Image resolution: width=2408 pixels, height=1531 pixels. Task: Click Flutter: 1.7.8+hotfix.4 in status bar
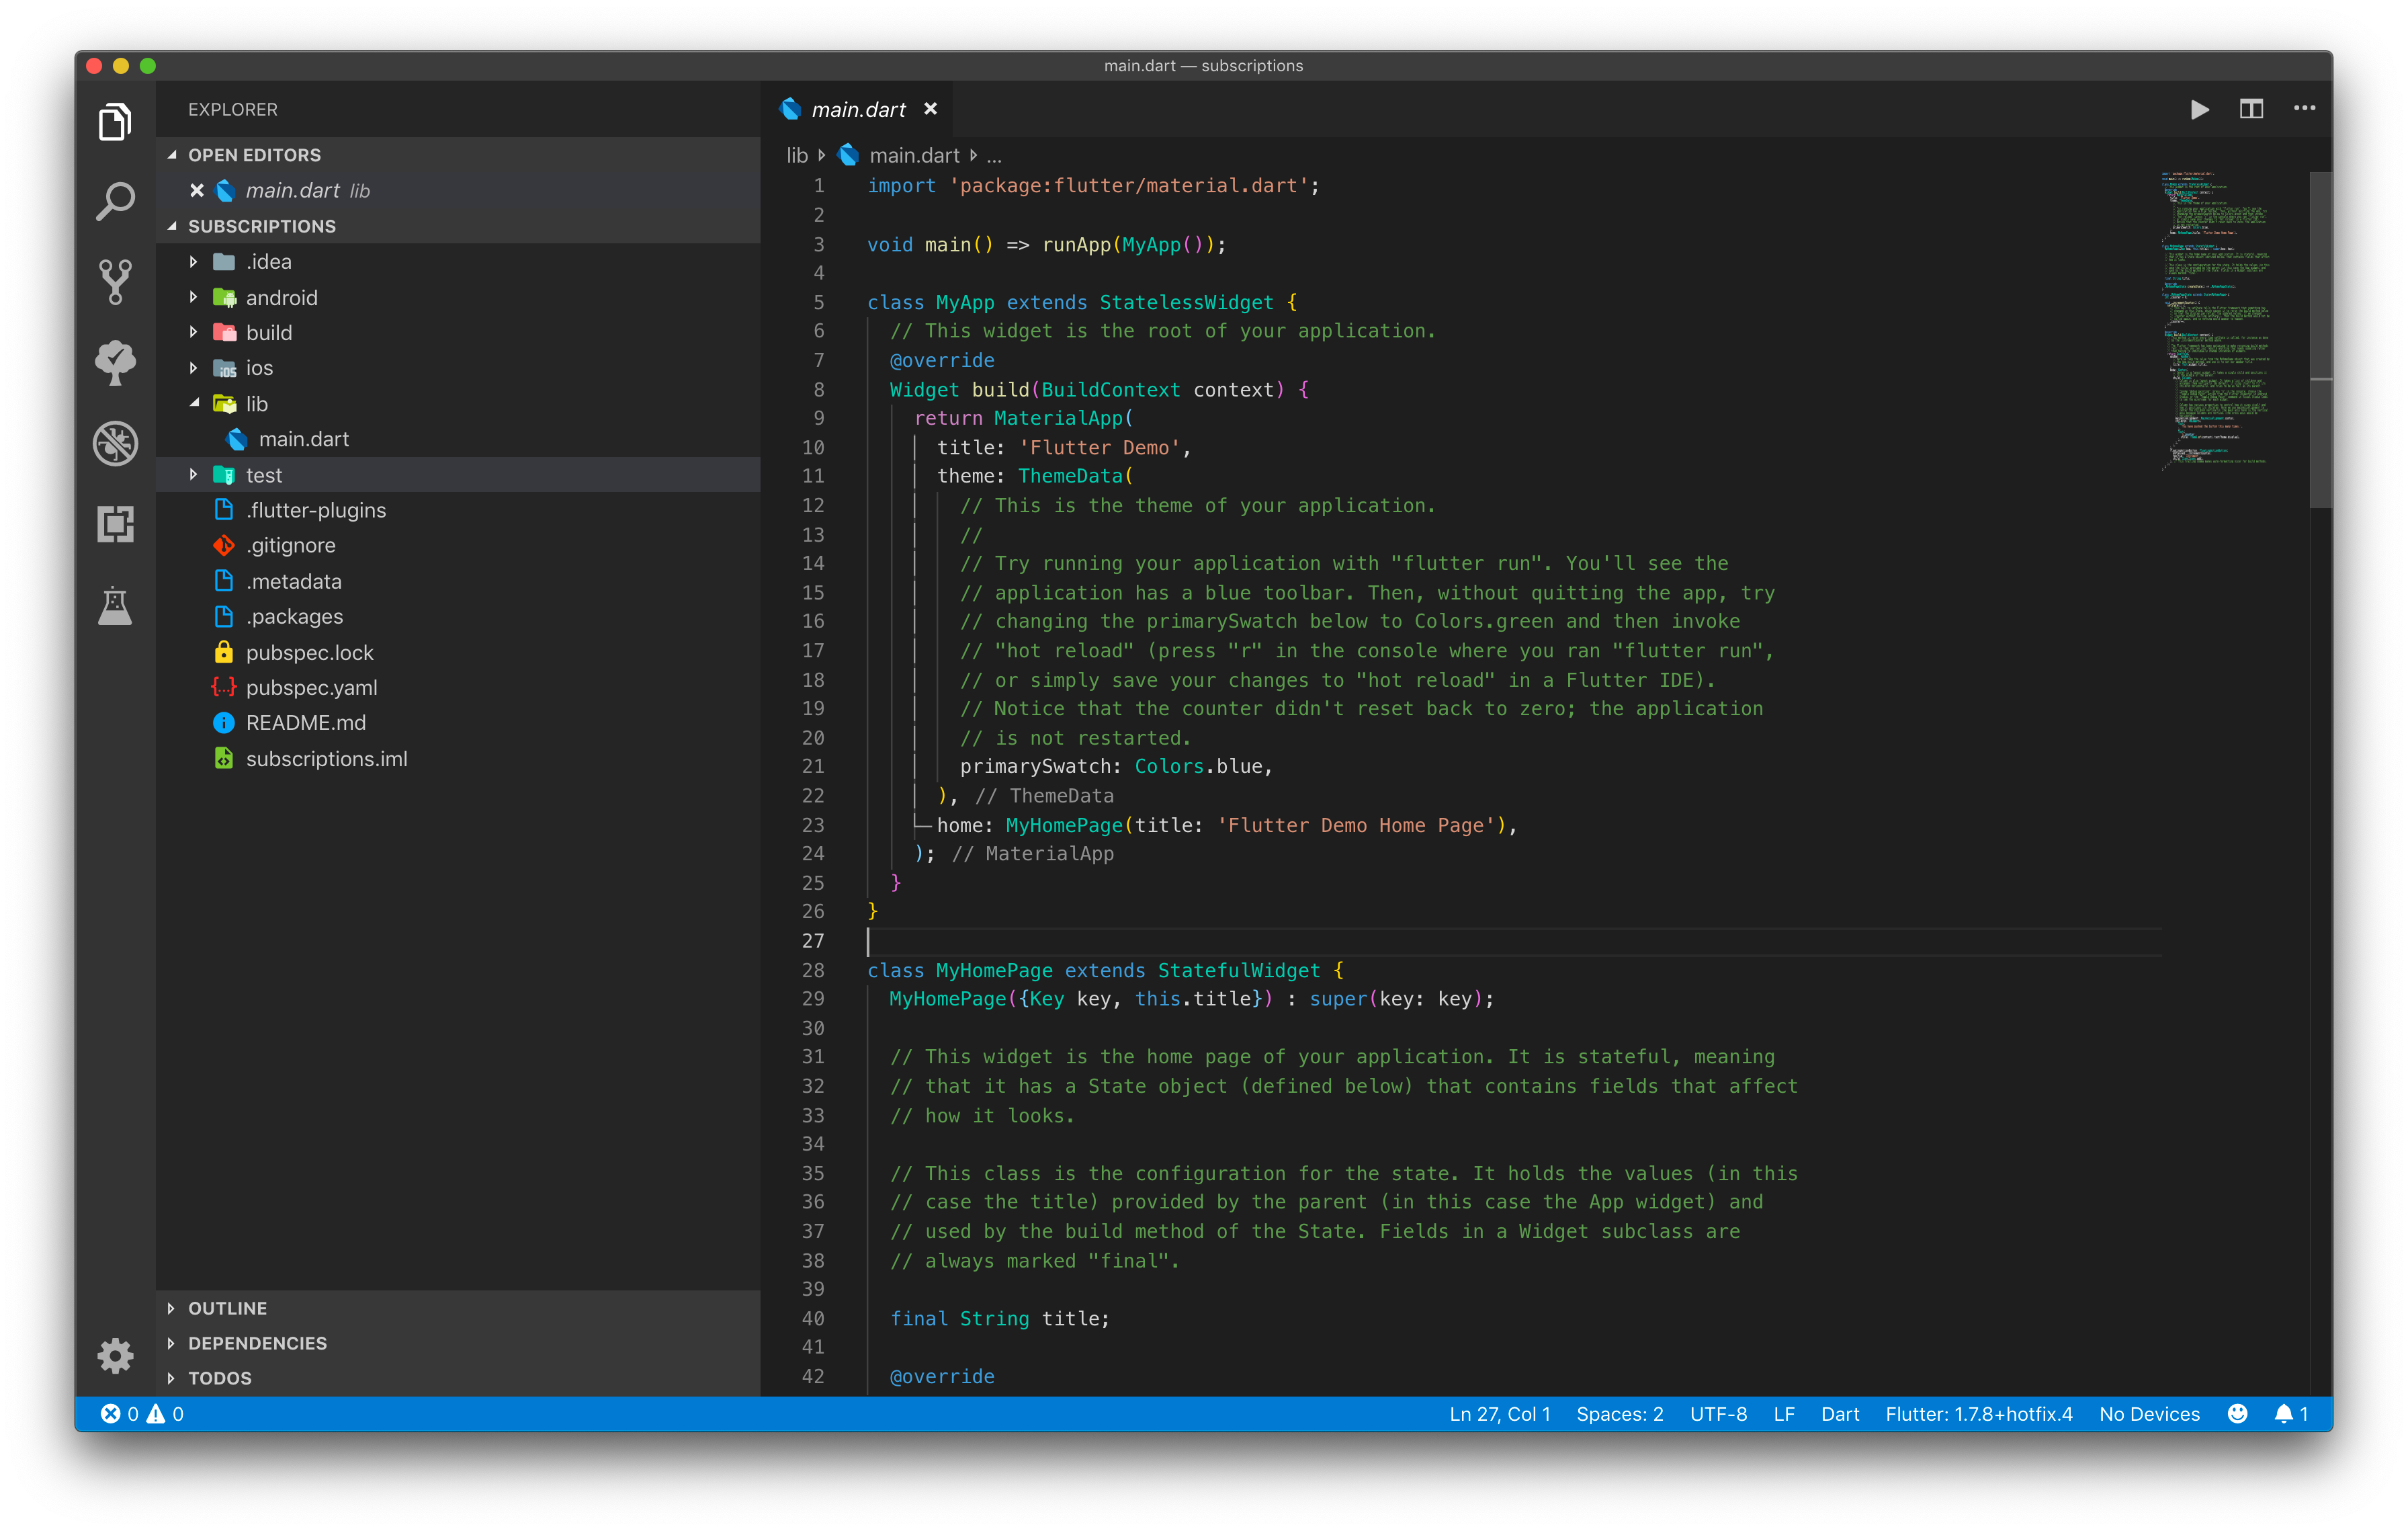[x=1978, y=1413]
